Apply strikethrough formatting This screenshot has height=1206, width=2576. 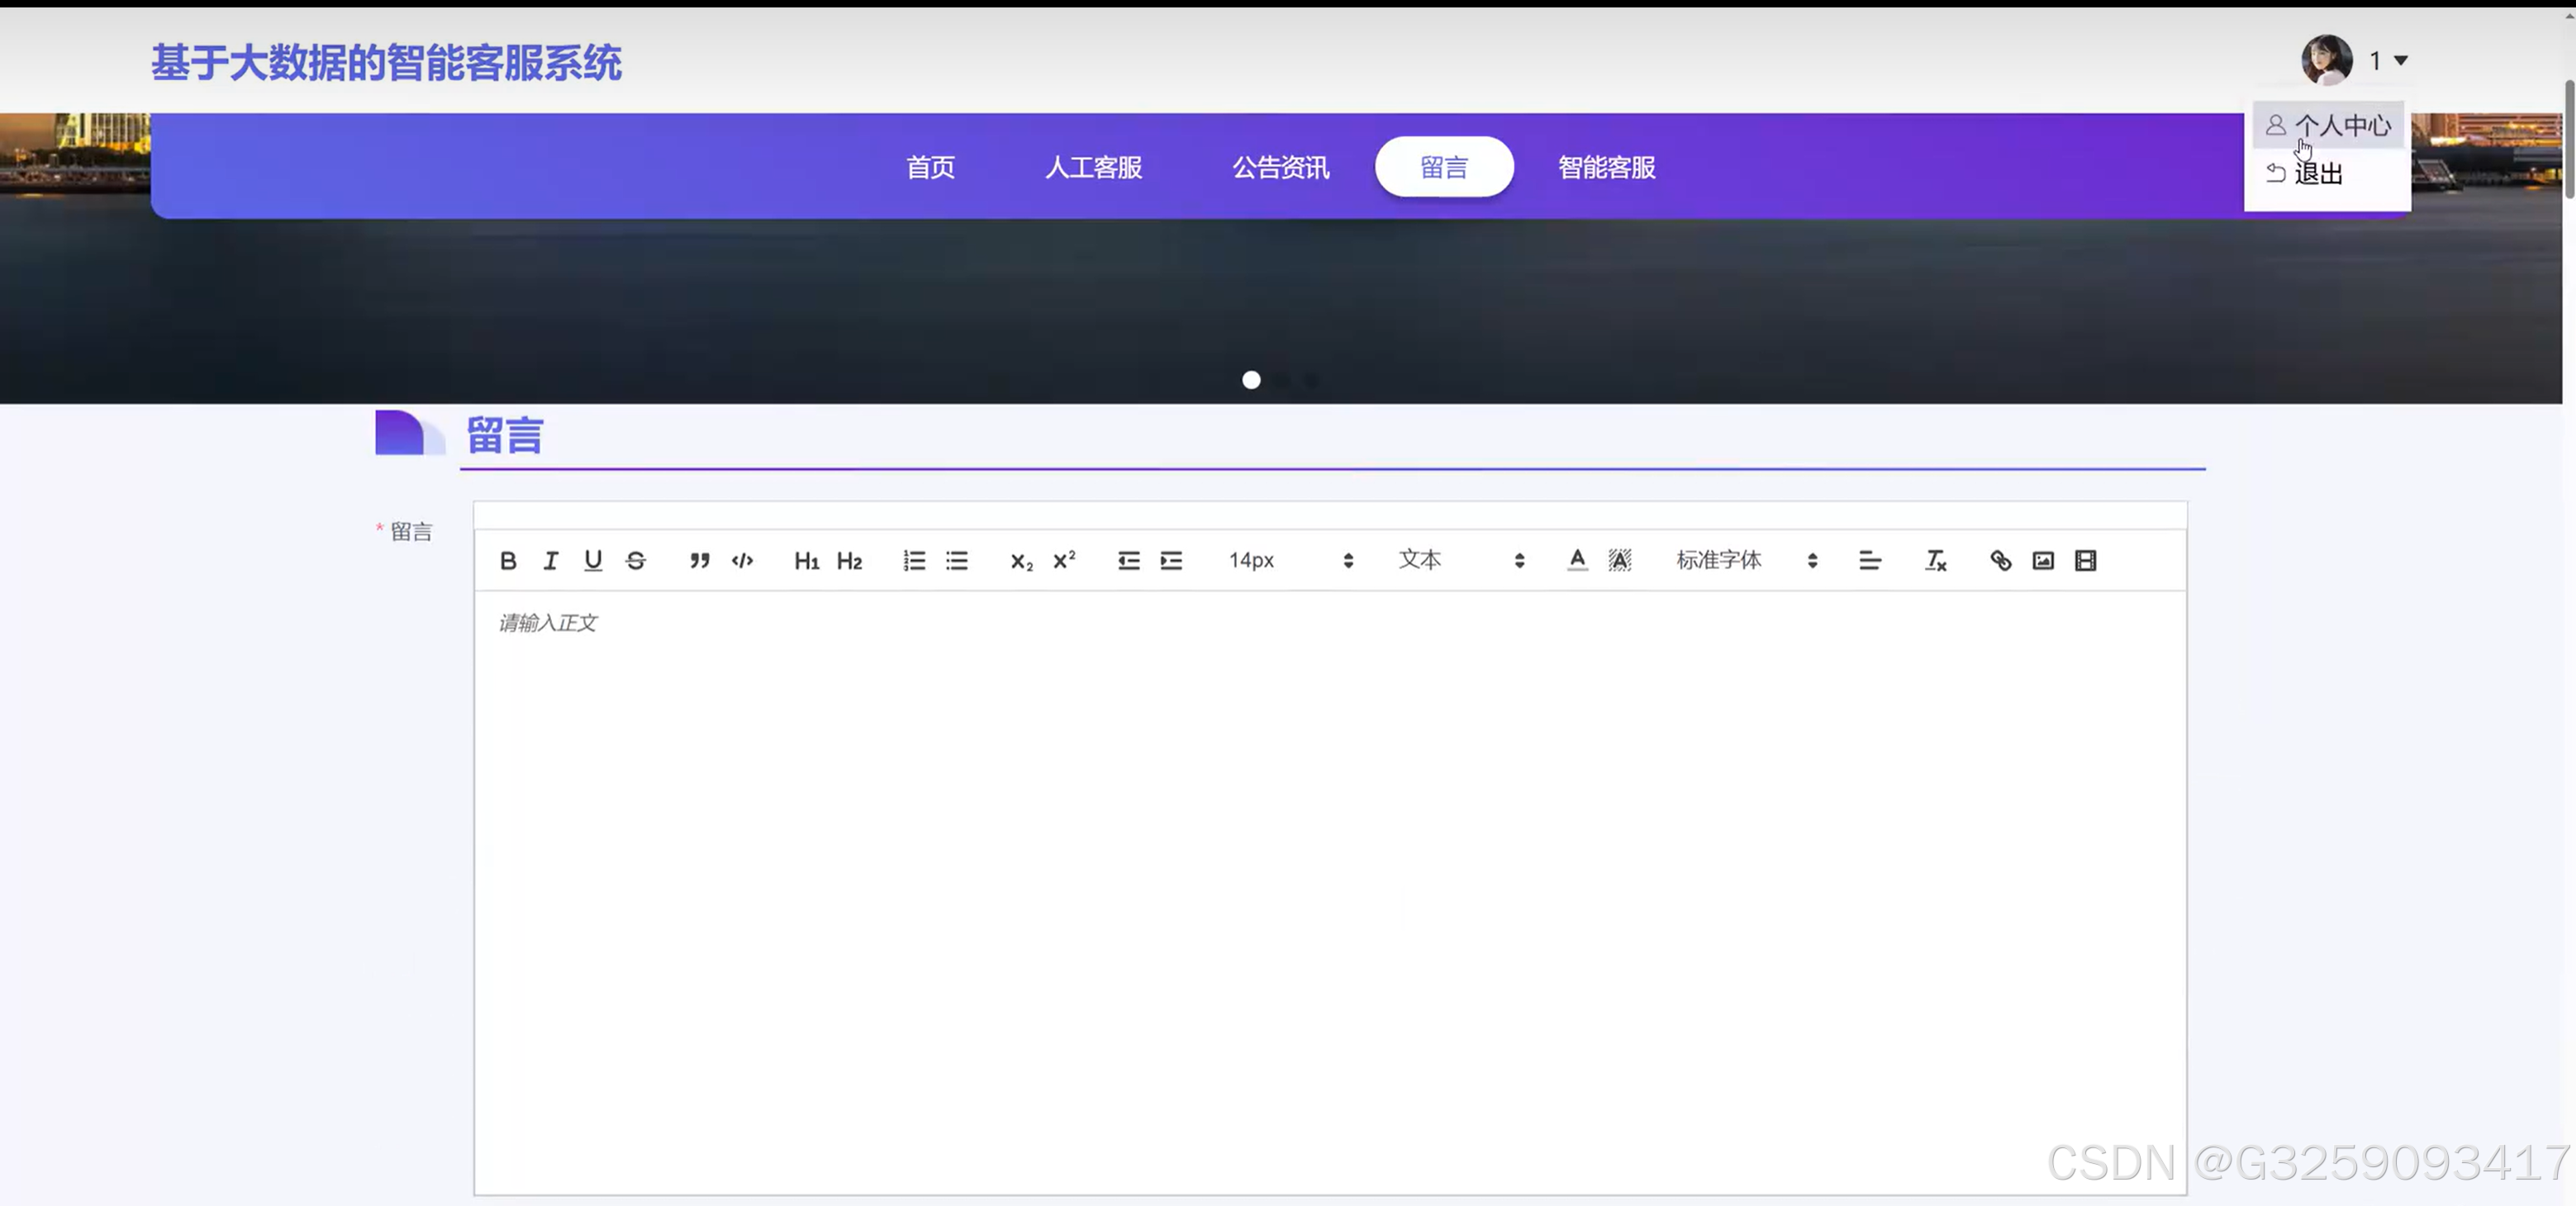click(x=636, y=561)
